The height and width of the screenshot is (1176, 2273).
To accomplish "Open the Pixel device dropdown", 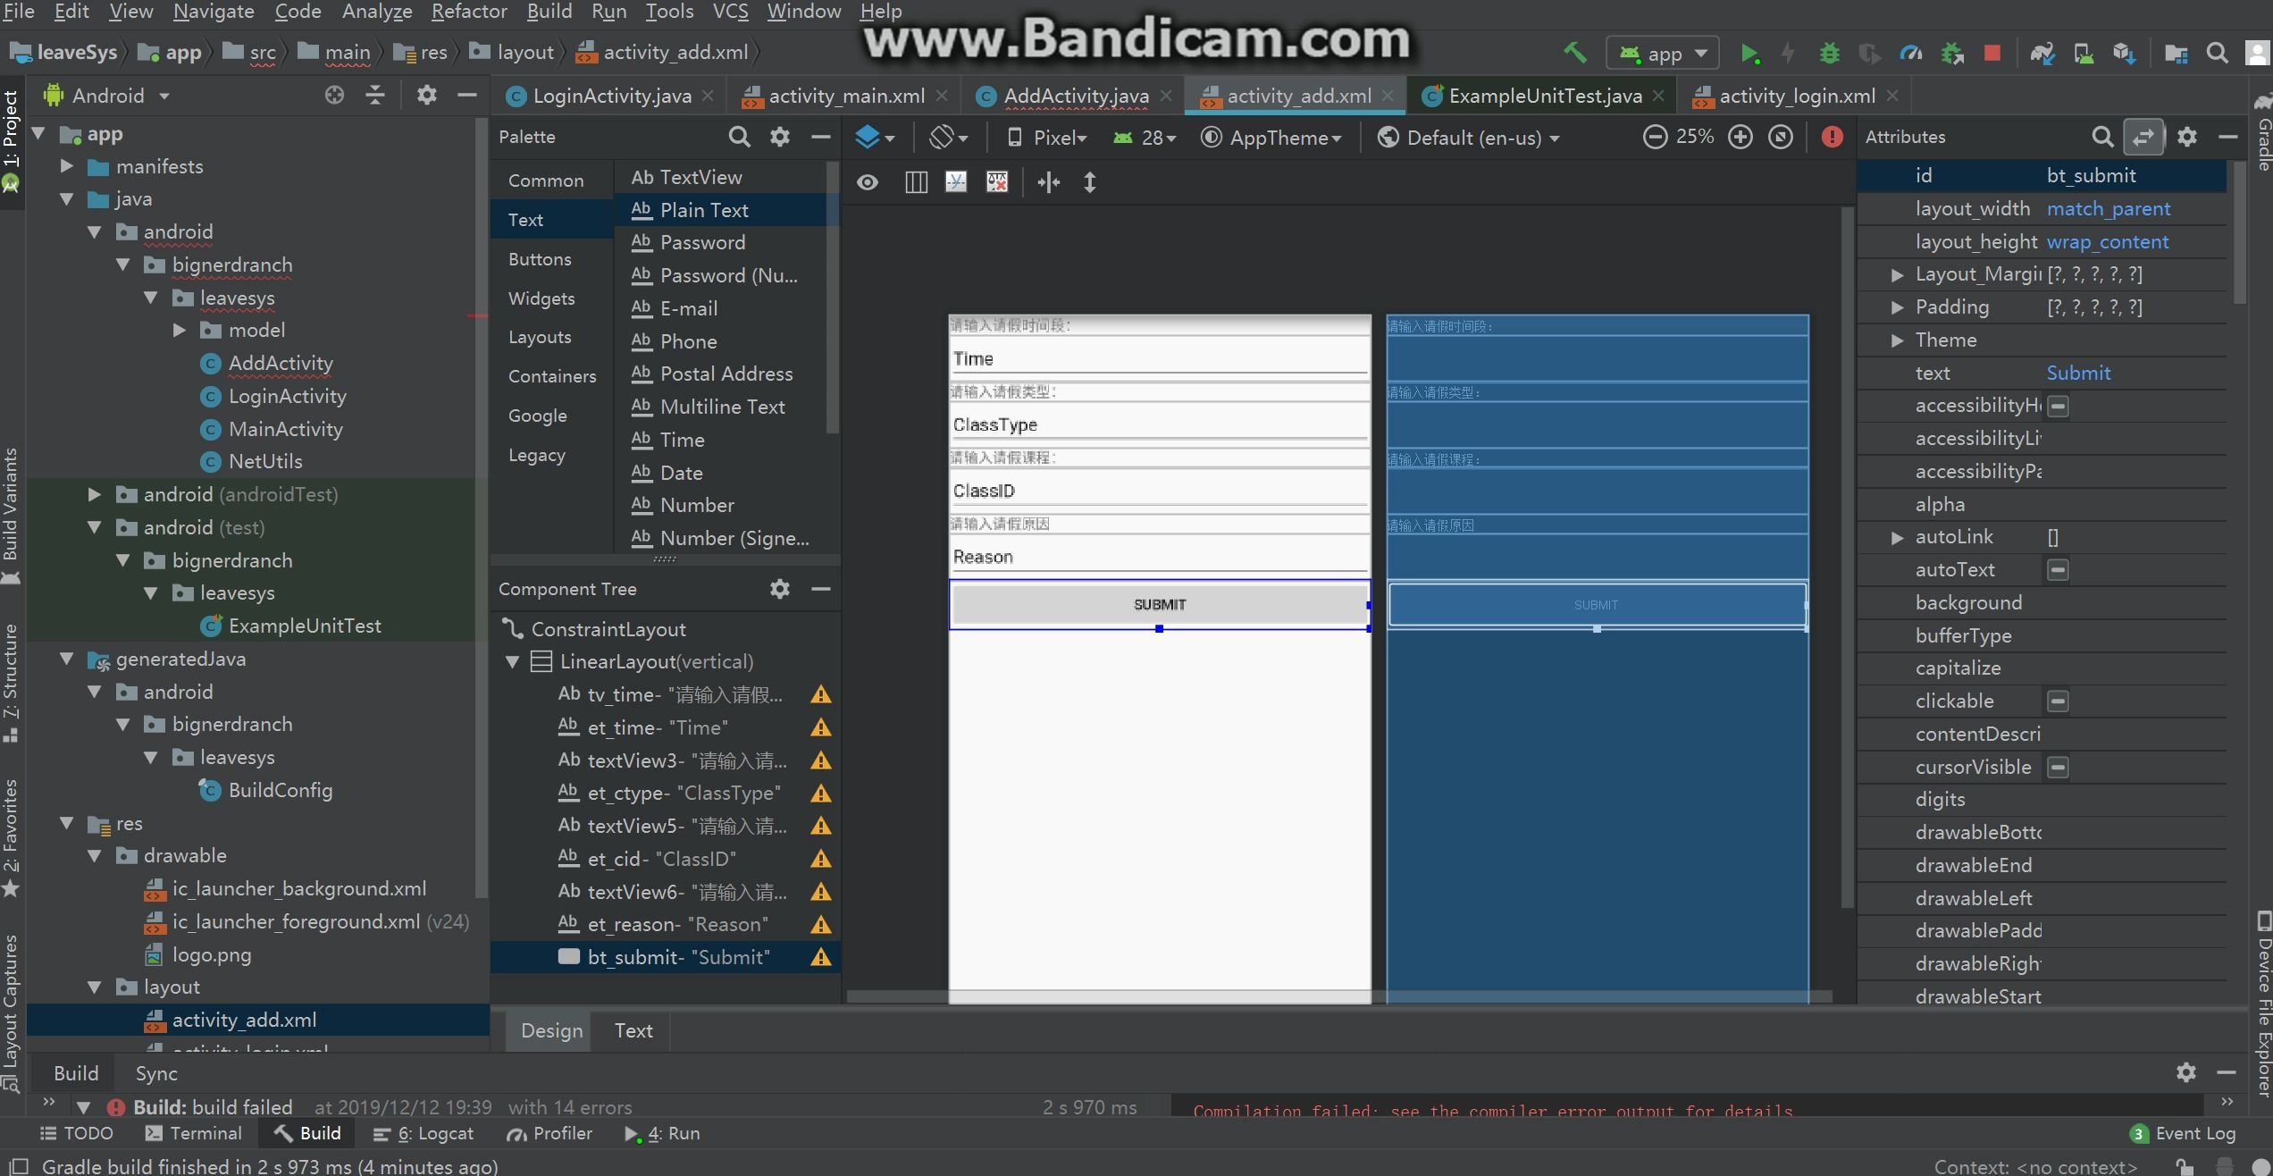I will pyautogui.click(x=1046, y=138).
